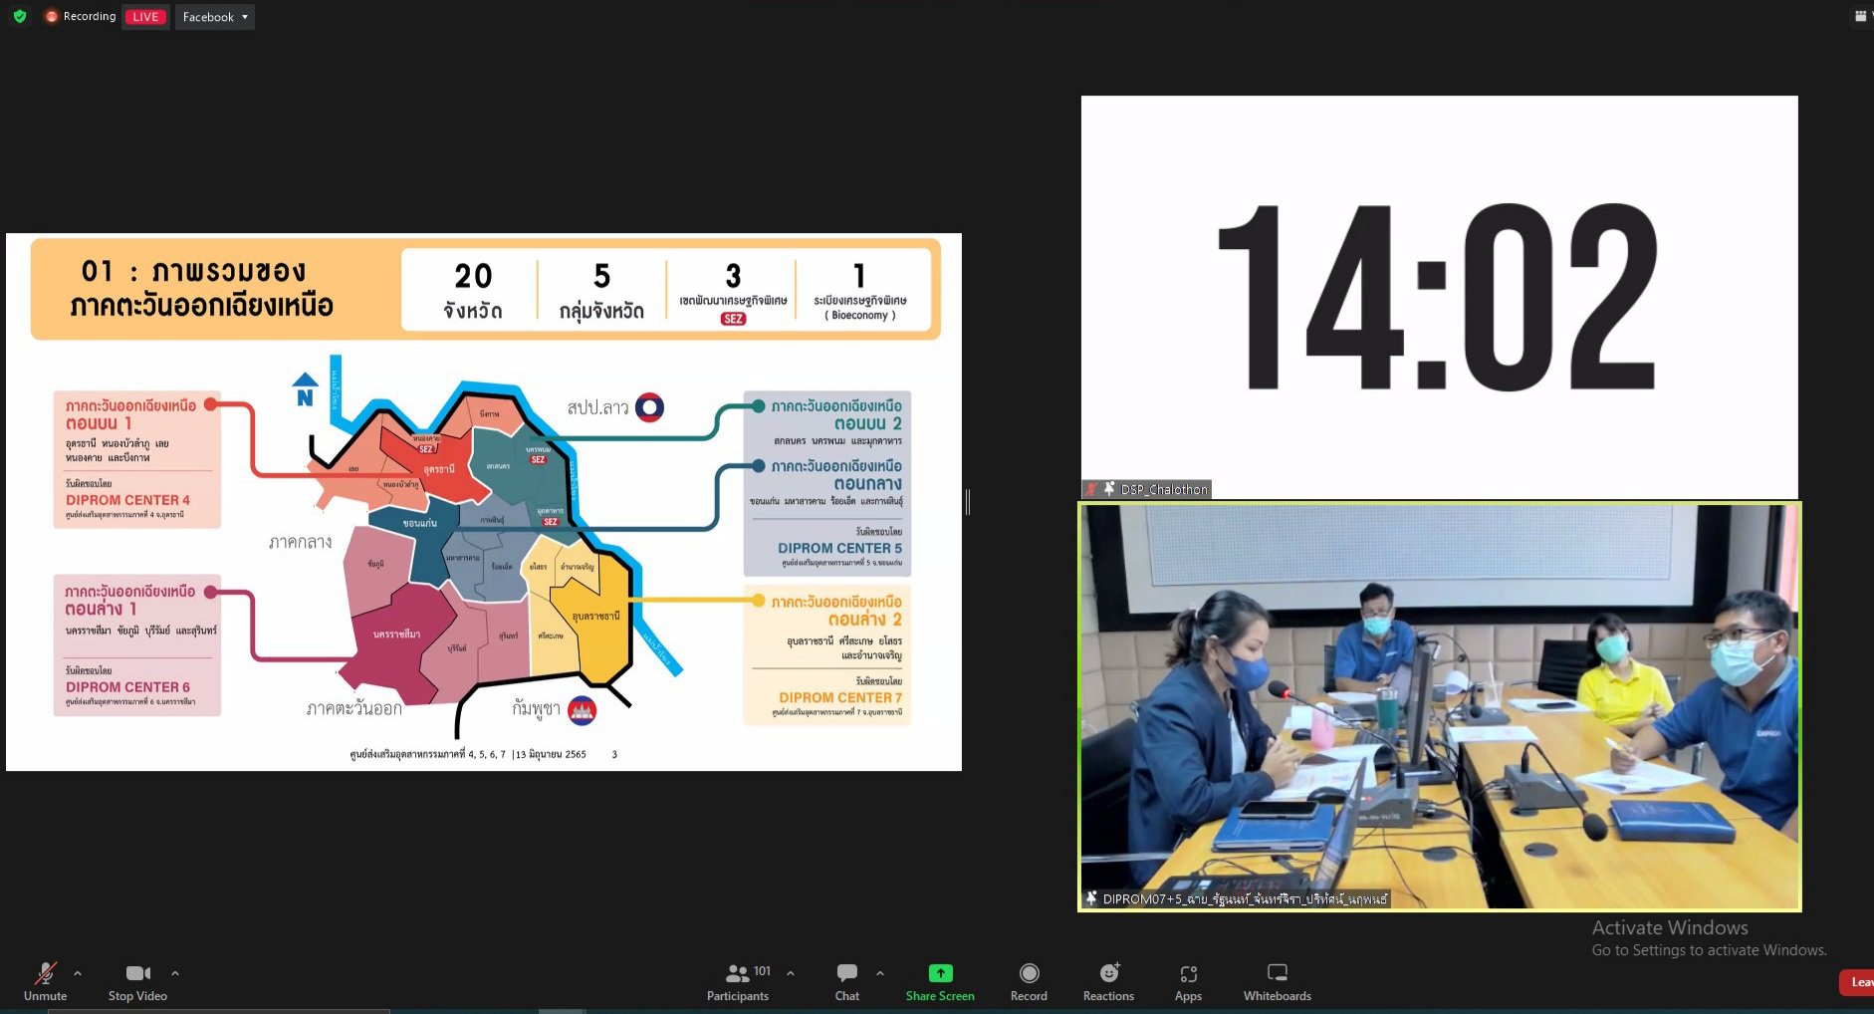This screenshot has width=1874, height=1014.
Task: Open the Chat panel
Action: (x=847, y=981)
